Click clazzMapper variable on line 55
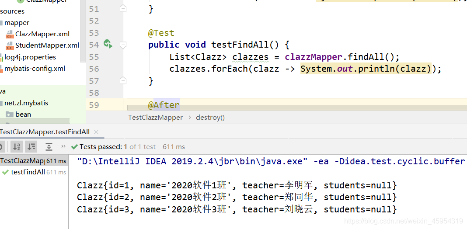 click(314, 56)
